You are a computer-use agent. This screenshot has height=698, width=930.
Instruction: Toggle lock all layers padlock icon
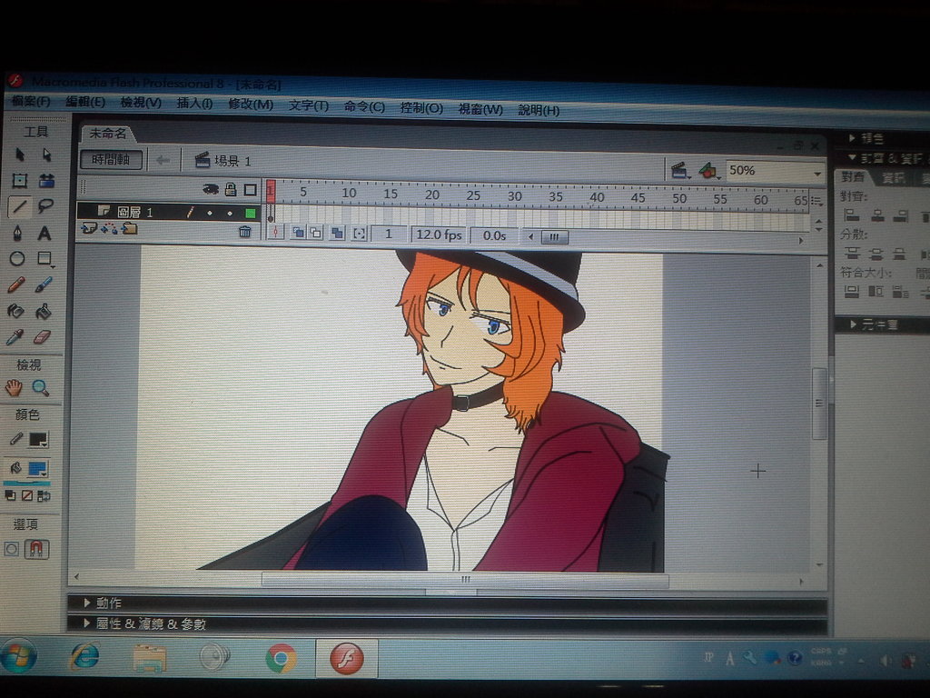(x=231, y=190)
